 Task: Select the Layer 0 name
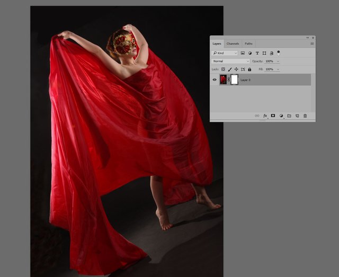tap(245, 80)
